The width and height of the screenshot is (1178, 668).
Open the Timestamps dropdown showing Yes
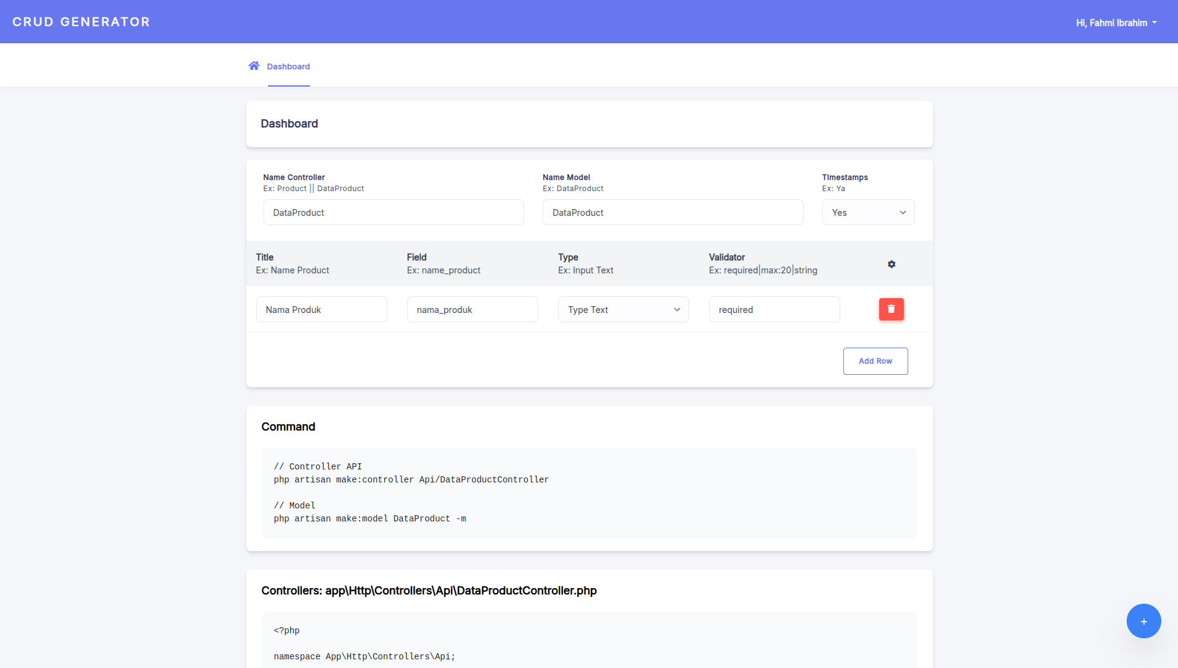click(x=868, y=213)
